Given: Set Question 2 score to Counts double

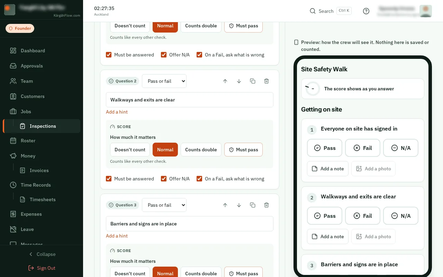Looking at the screenshot, I should 201,150.
